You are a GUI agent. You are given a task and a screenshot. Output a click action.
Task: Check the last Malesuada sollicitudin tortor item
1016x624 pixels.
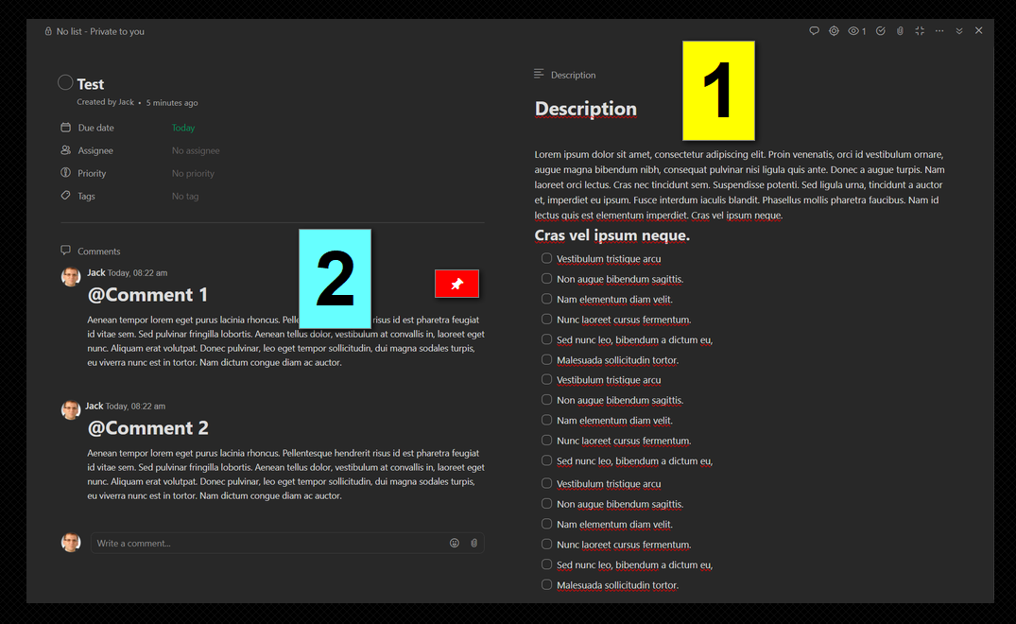pos(546,584)
